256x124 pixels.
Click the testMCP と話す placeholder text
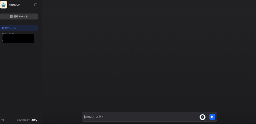[x=94, y=117]
